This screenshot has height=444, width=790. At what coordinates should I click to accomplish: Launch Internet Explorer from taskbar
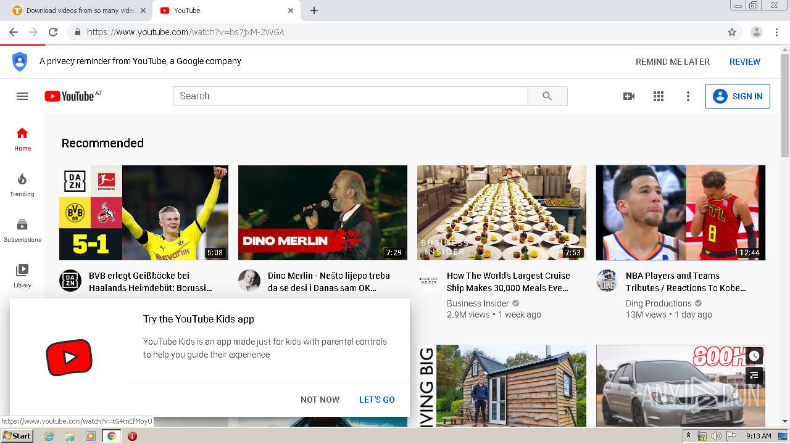tap(49, 436)
